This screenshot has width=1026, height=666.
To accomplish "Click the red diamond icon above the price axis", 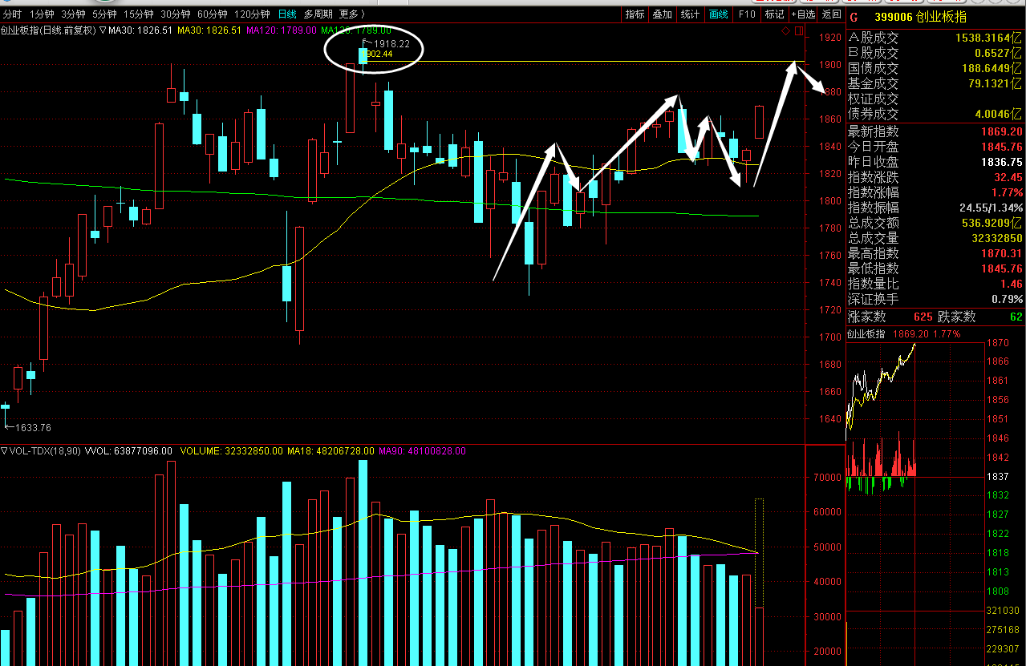I will (x=787, y=31).
